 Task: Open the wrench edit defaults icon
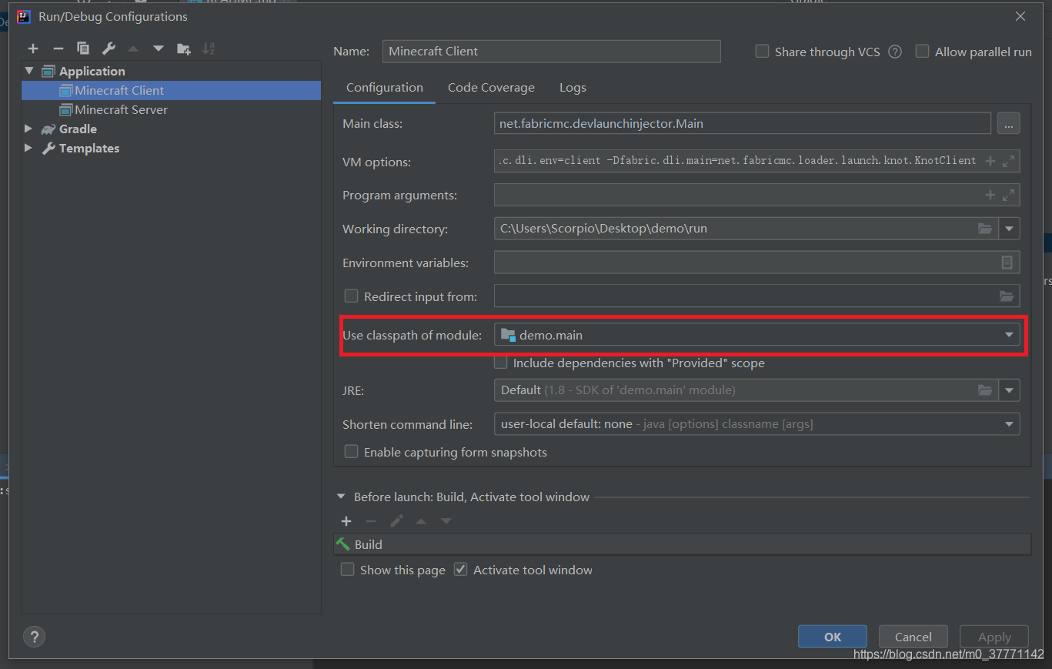tap(109, 49)
